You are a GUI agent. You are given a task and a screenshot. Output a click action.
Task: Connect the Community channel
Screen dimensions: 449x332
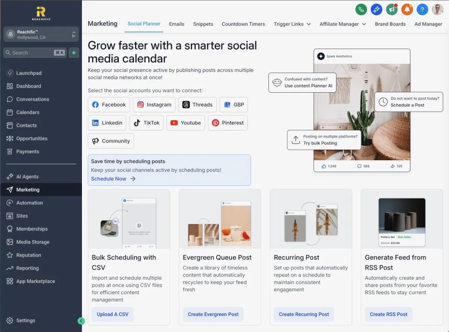pyautogui.click(x=111, y=141)
